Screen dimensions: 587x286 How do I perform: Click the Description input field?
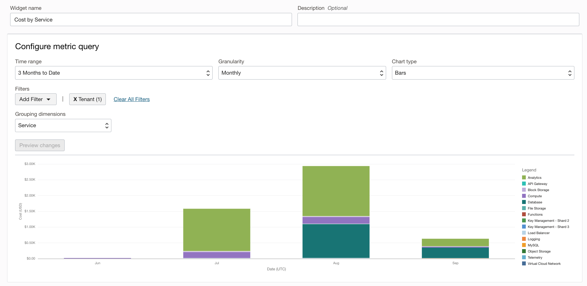coord(438,19)
